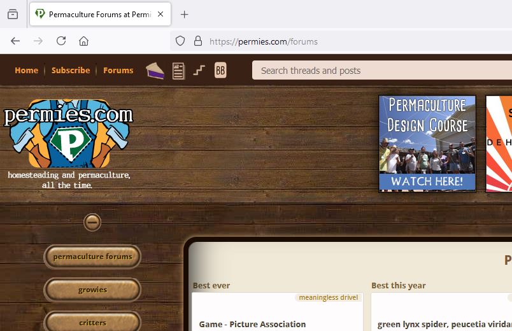Click the permies.com logo
512x331 pixels.
coord(68,134)
